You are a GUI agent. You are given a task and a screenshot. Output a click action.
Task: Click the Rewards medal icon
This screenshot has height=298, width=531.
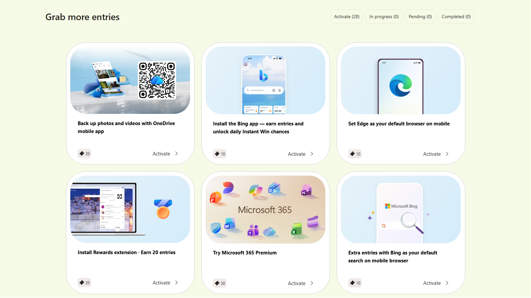[163, 209]
